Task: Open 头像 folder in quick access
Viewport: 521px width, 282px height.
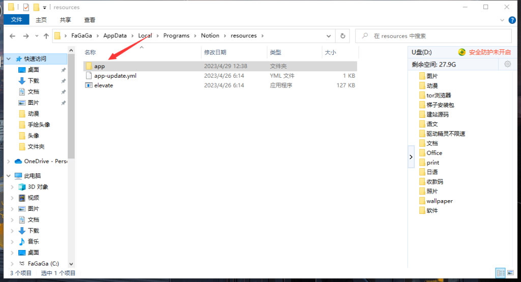Action: click(x=33, y=135)
